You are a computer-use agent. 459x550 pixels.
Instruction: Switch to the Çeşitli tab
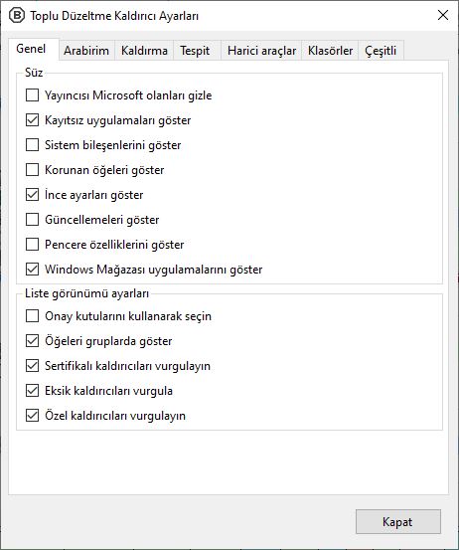381,51
